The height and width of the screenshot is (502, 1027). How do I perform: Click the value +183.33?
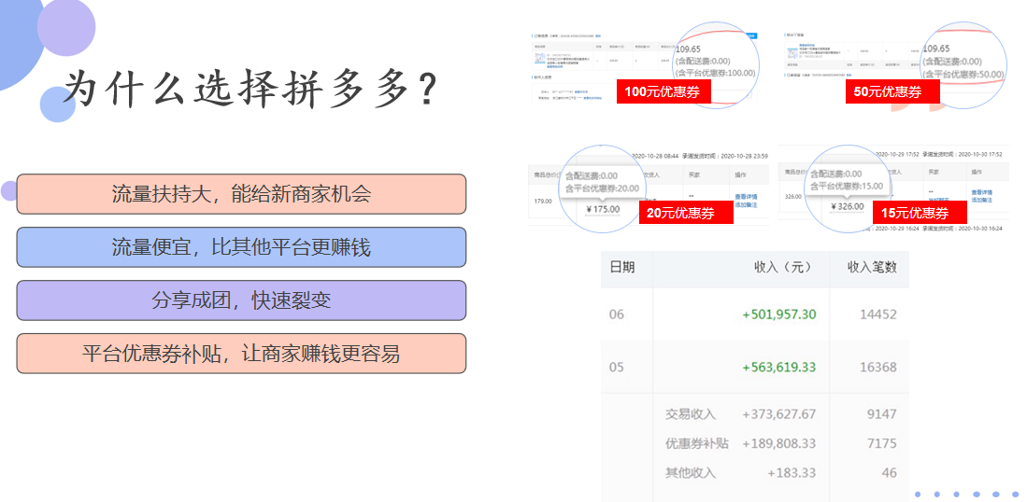click(792, 472)
